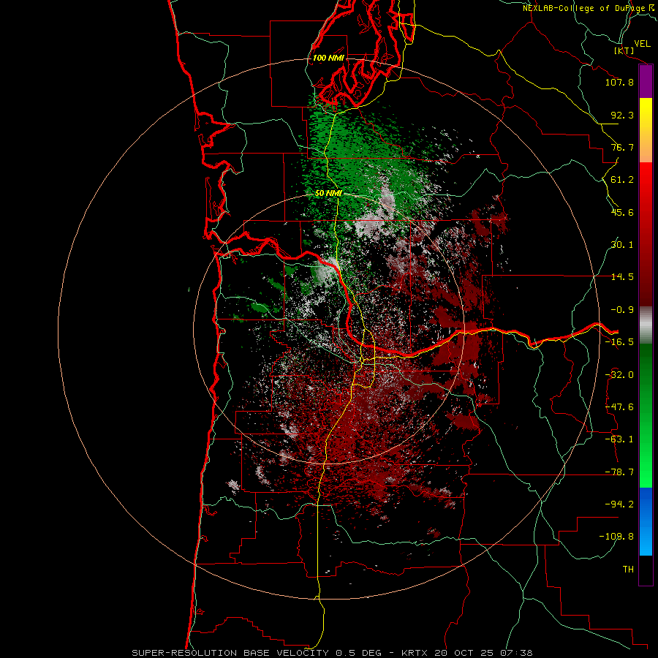Click the NEXLAB-College of DuPage credit text
The image size is (658, 658).
(589, 8)
